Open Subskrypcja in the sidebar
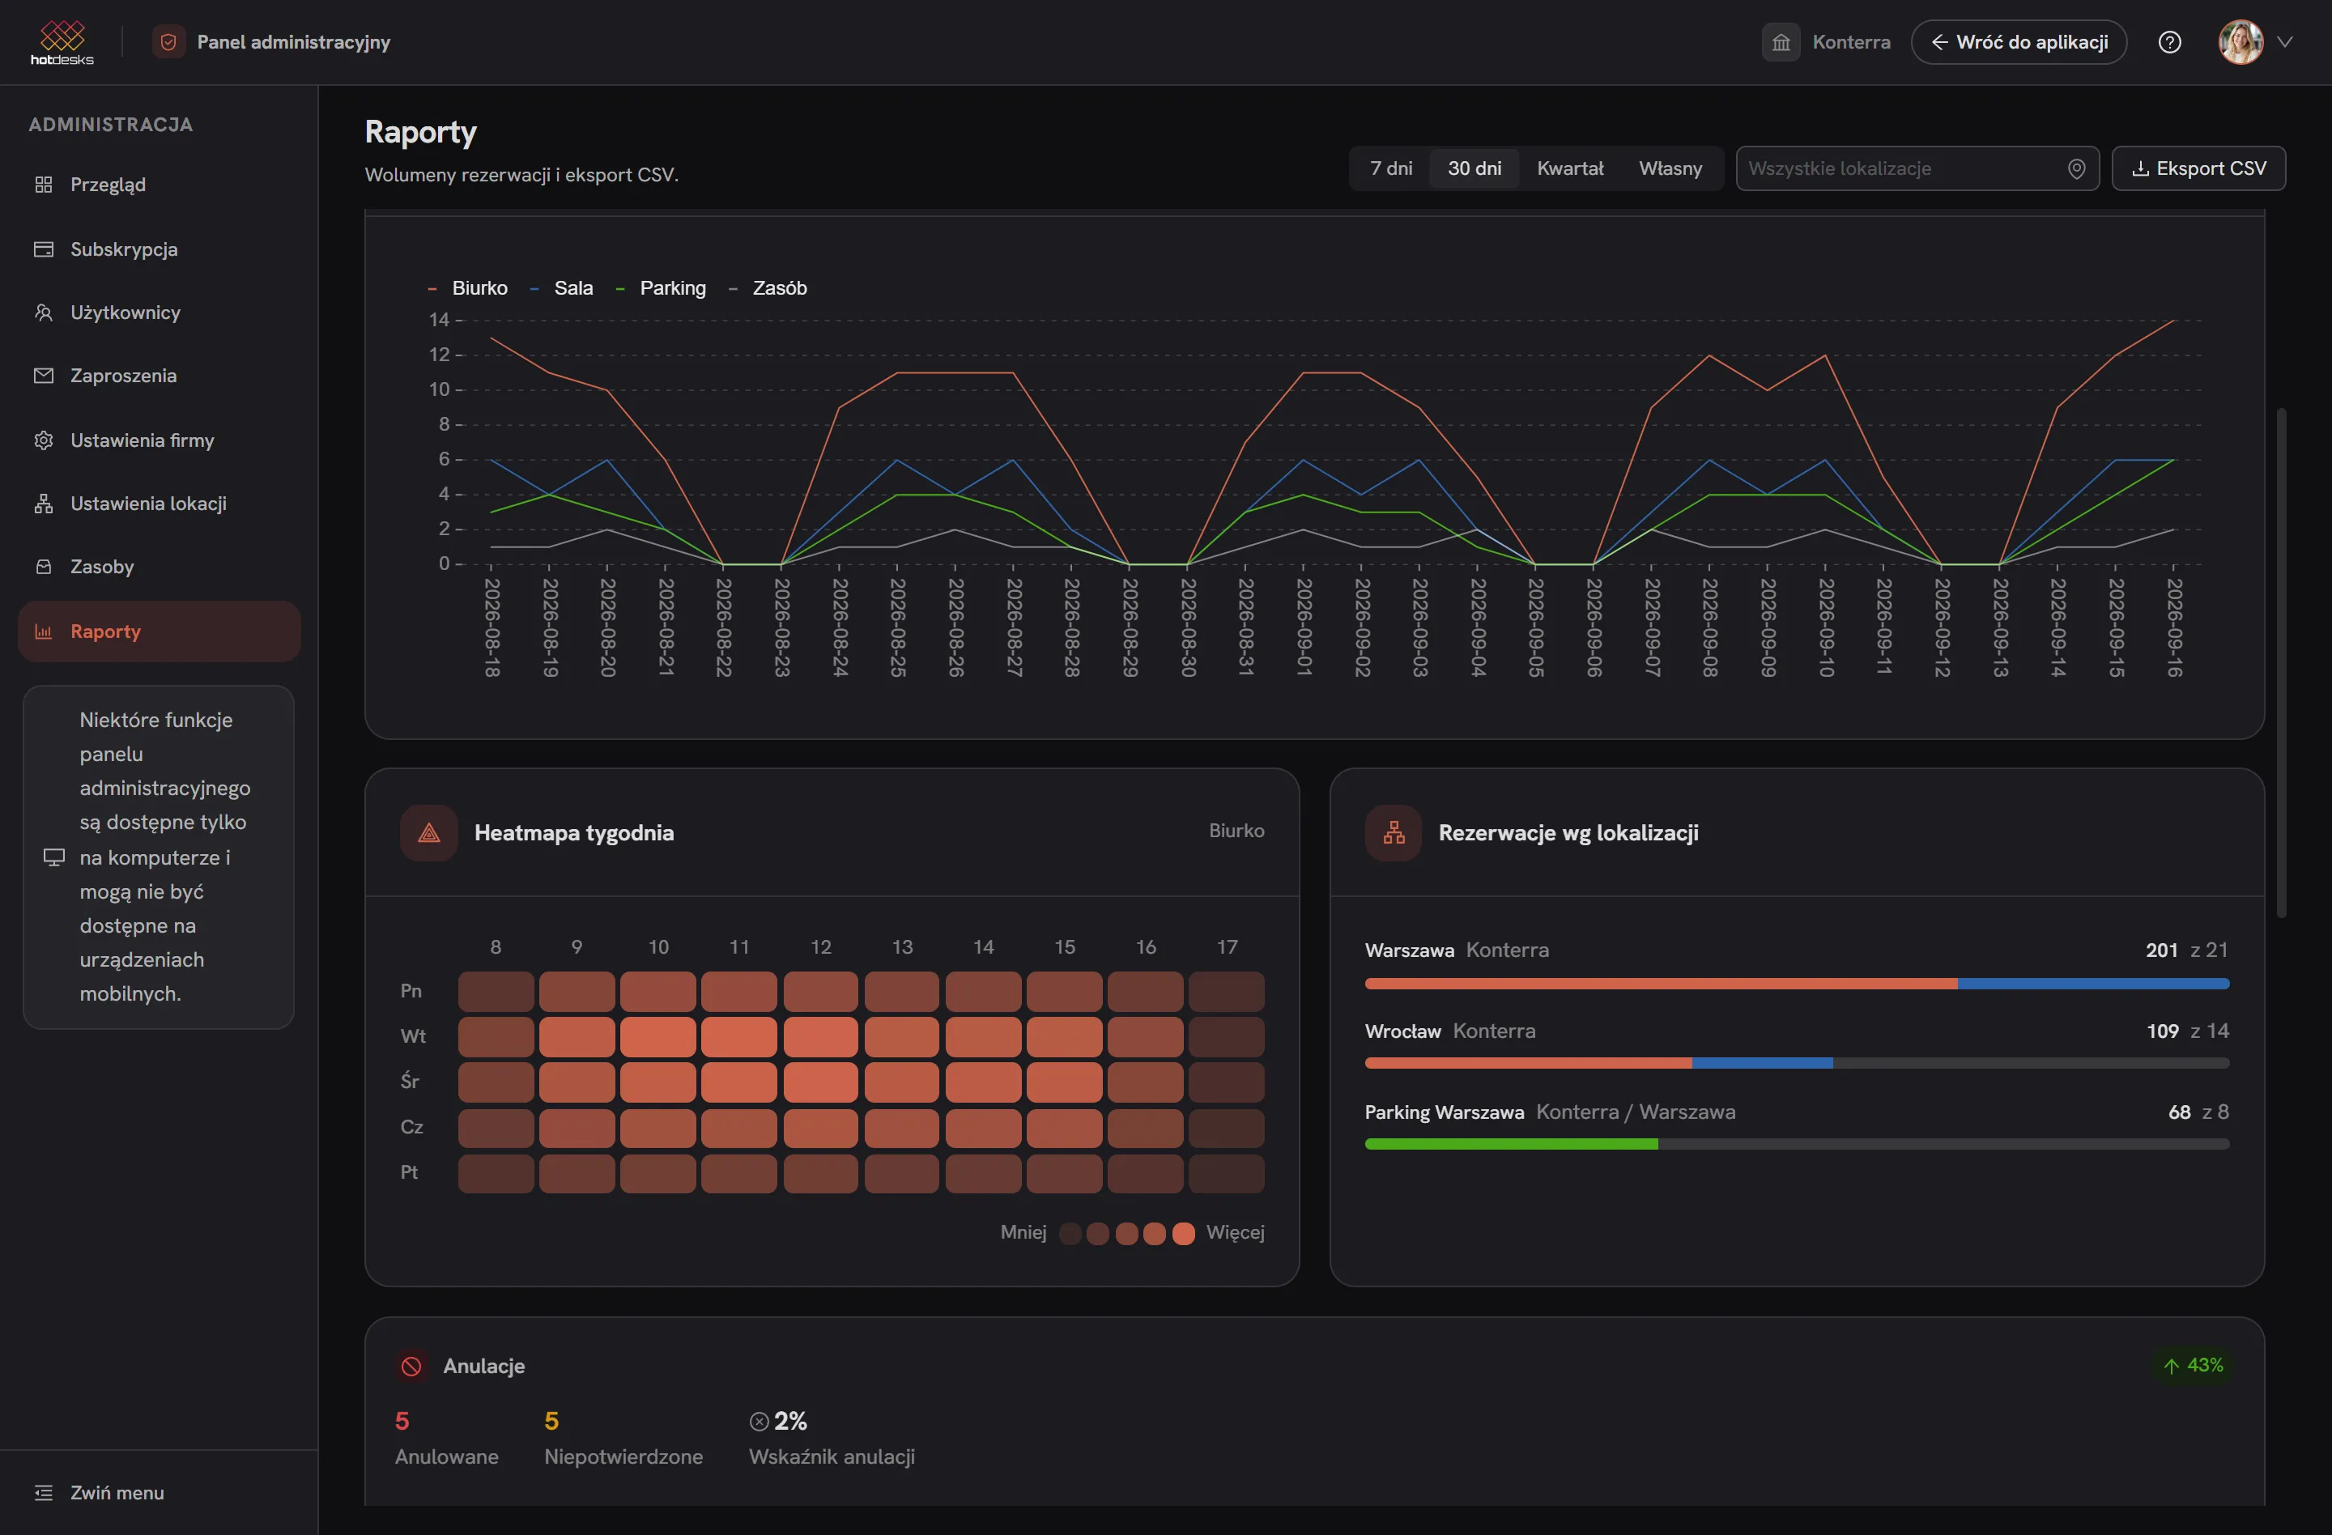 [x=159, y=249]
